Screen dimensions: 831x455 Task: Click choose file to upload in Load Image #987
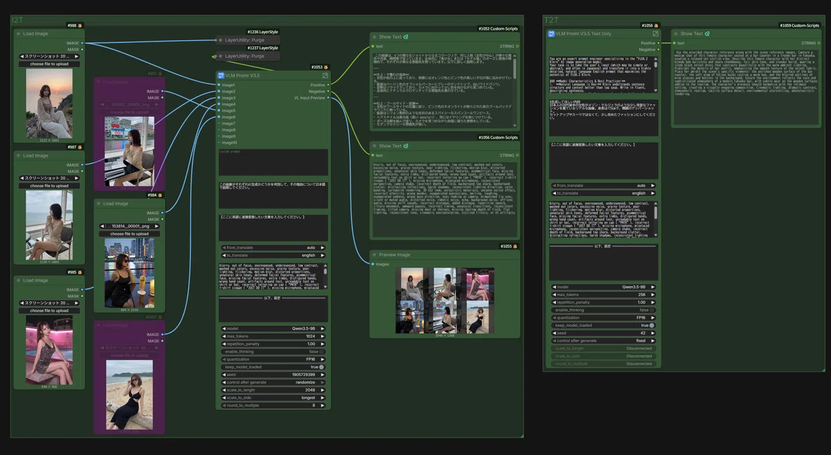click(48, 186)
